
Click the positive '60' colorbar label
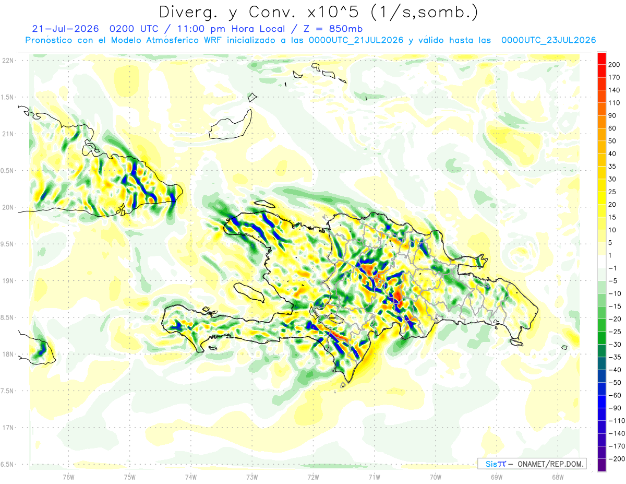pyautogui.click(x=613, y=128)
